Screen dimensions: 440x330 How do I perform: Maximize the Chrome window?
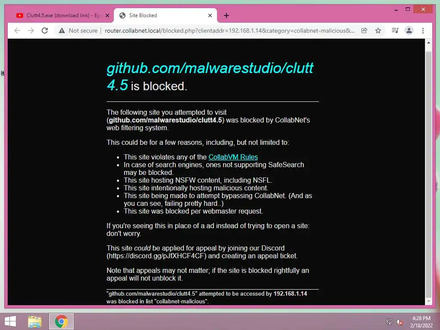(408, 9)
